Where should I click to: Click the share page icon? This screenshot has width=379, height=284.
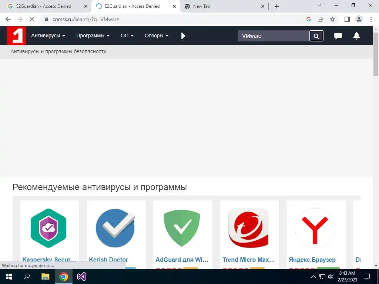coord(321,19)
